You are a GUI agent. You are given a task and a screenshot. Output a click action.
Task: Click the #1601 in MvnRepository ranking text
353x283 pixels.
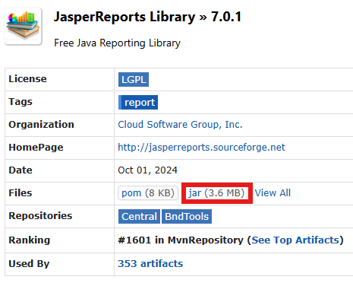pyautogui.click(x=181, y=240)
